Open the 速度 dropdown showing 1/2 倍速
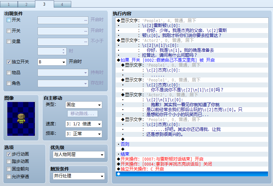273x186 pixels. pyautogui.click(x=83, y=124)
